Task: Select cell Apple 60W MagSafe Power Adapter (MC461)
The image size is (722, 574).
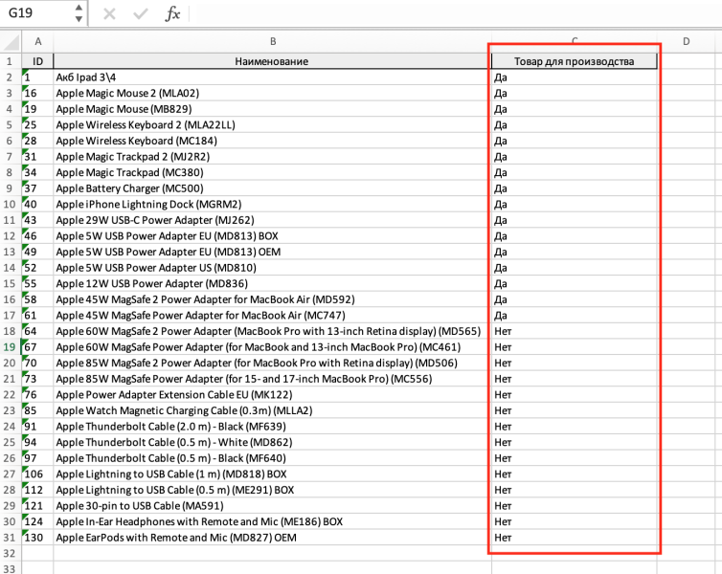Action: 273,346
